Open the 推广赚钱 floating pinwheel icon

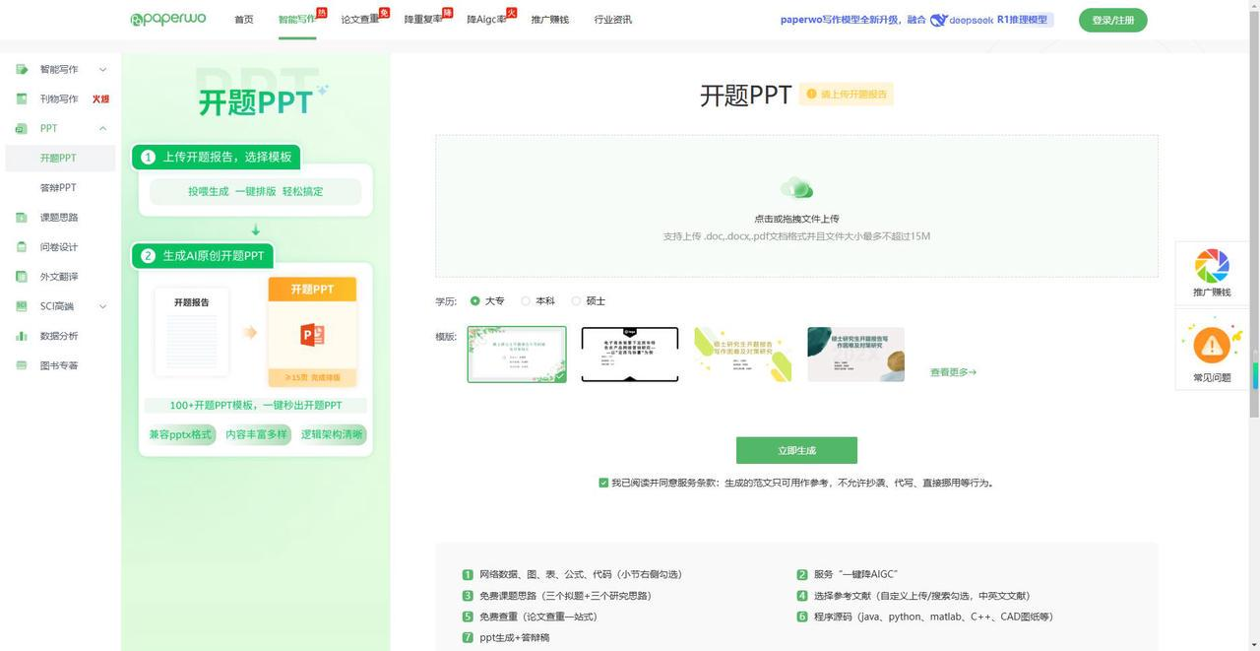1212,266
